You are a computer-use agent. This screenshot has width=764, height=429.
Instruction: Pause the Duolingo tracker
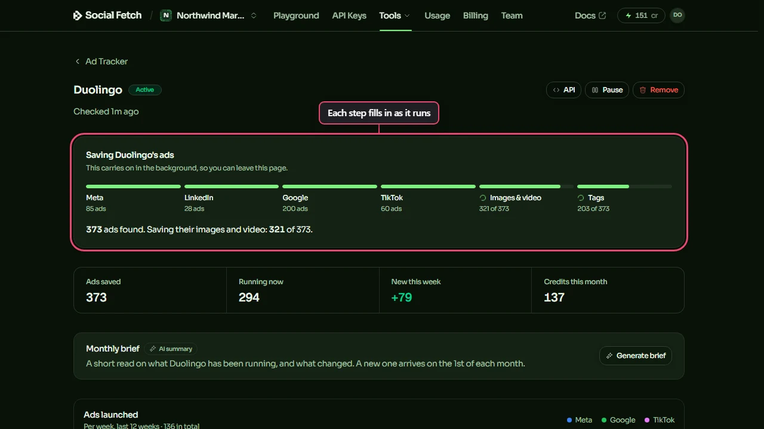click(607, 90)
